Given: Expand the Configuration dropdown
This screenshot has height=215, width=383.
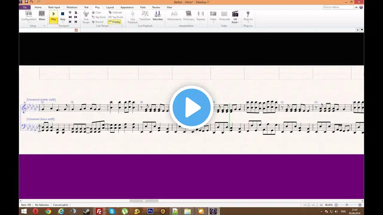Looking at the screenshot, I should point(29,17).
